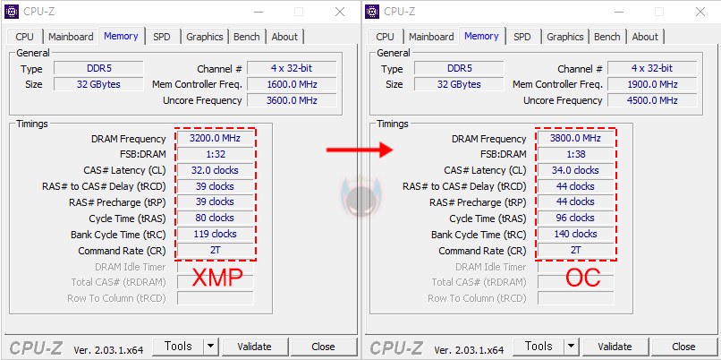
Task: Click tRC 140 clocks value
Action: tap(576, 234)
